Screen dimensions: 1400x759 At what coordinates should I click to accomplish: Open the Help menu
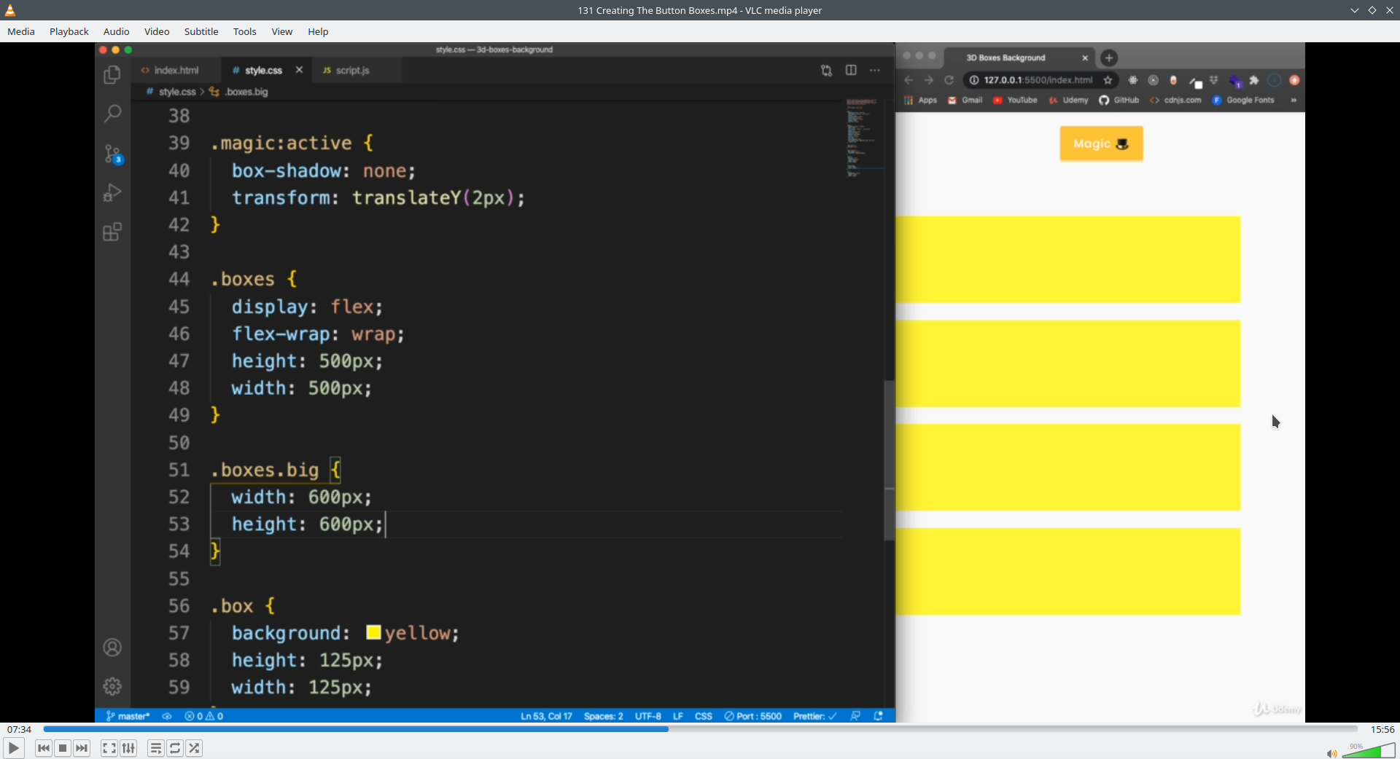(x=318, y=31)
